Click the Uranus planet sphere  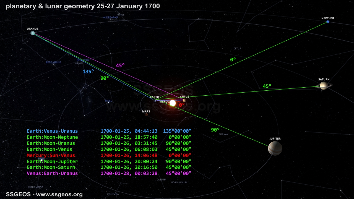pyautogui.click(x=33, y=33)
